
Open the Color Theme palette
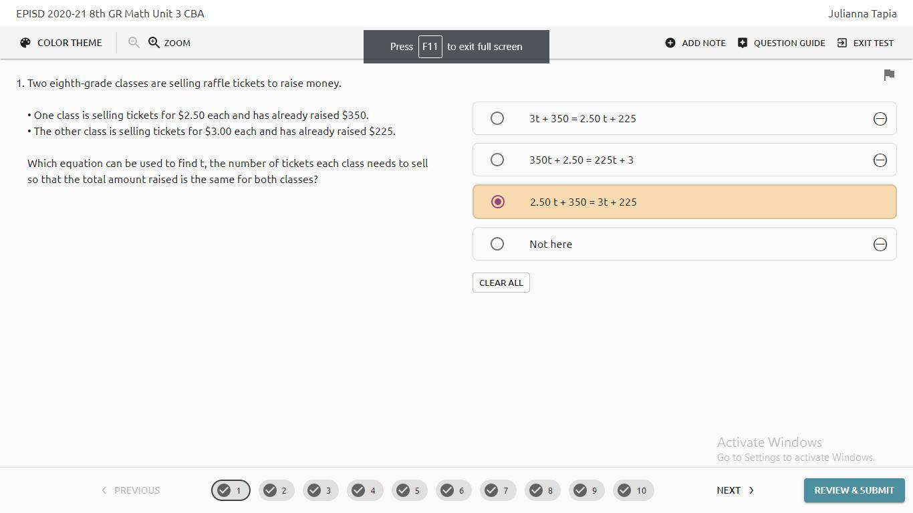[61, 43]
